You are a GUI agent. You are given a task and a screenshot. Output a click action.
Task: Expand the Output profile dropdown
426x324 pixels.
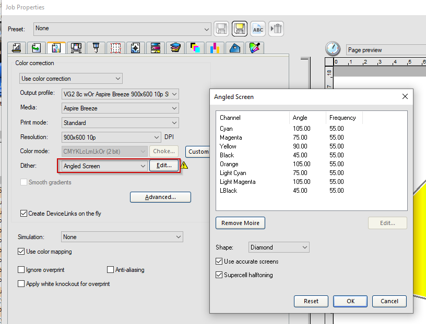120,94
